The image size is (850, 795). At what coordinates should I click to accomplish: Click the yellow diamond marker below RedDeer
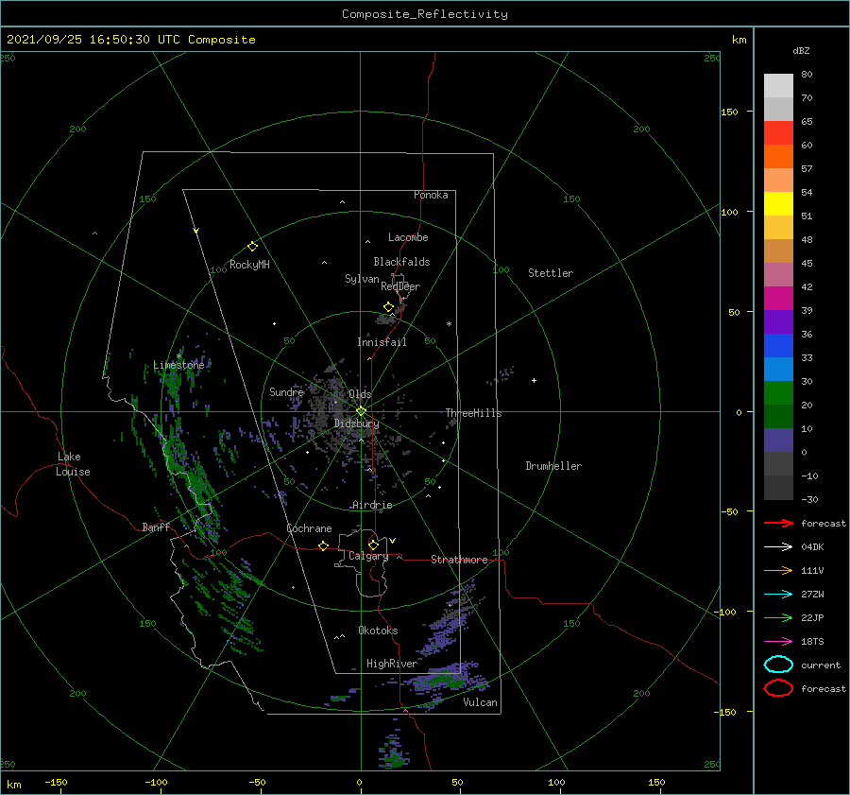coord(388,307)
